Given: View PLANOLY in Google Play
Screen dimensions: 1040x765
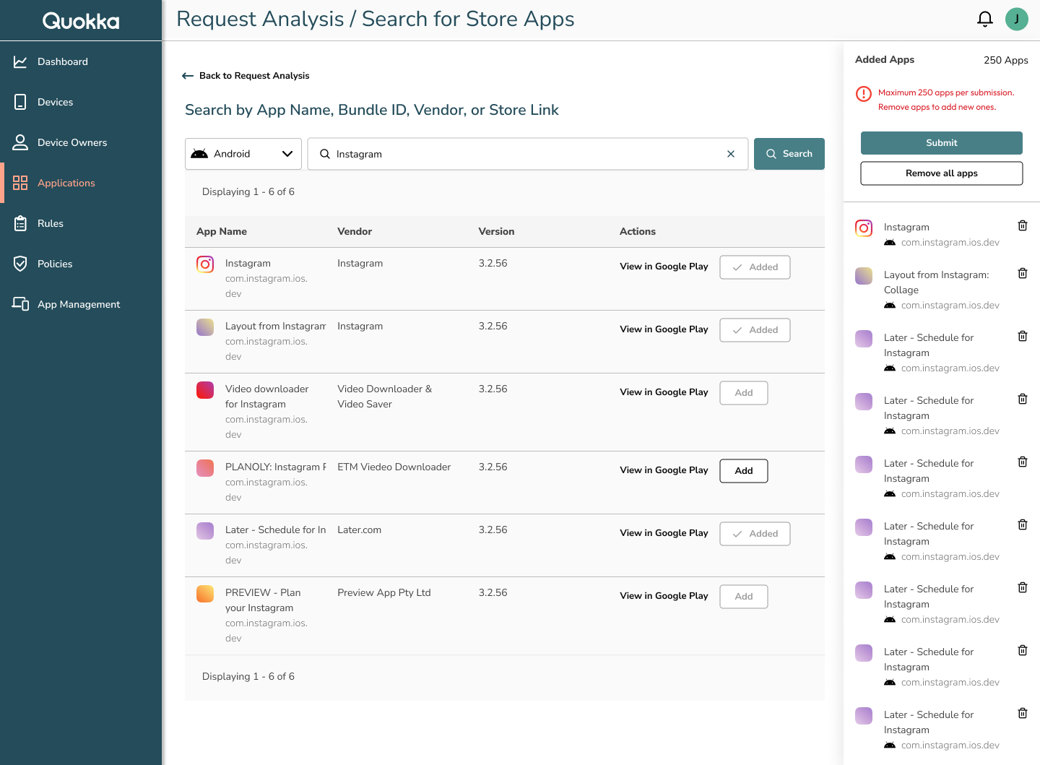Looking at the screenshot, I should coord(664,470).
